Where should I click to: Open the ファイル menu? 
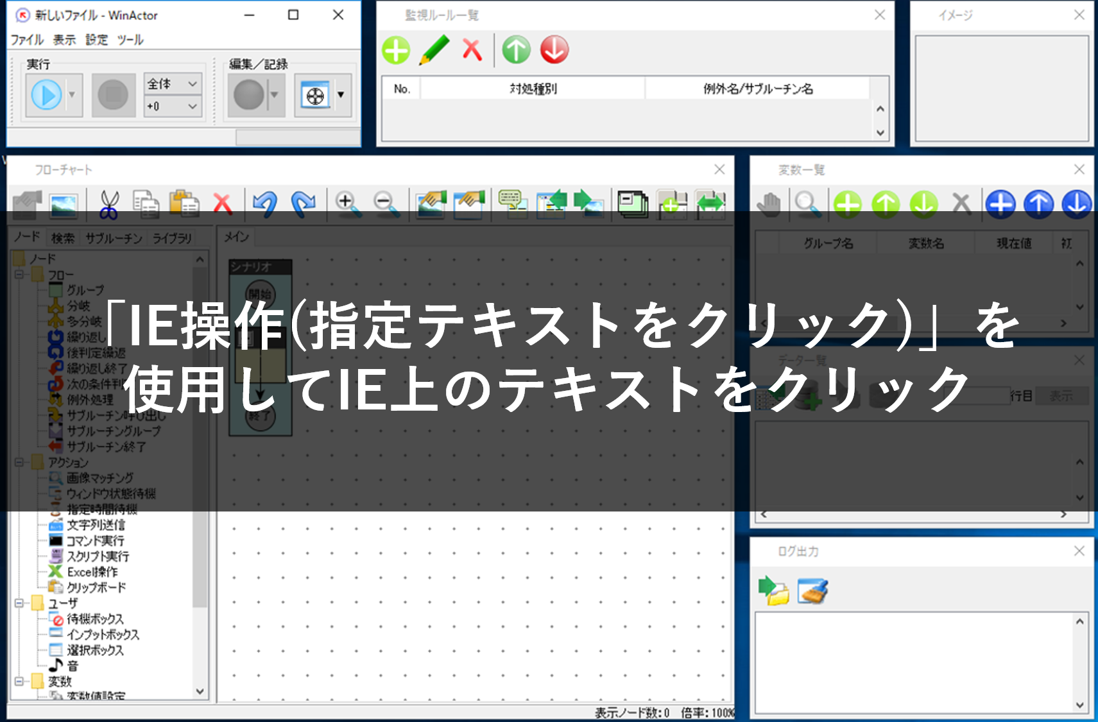[x=27, y=40]
